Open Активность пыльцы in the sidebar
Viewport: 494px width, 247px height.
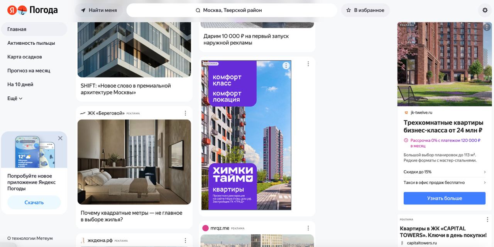tap(31, 43)
